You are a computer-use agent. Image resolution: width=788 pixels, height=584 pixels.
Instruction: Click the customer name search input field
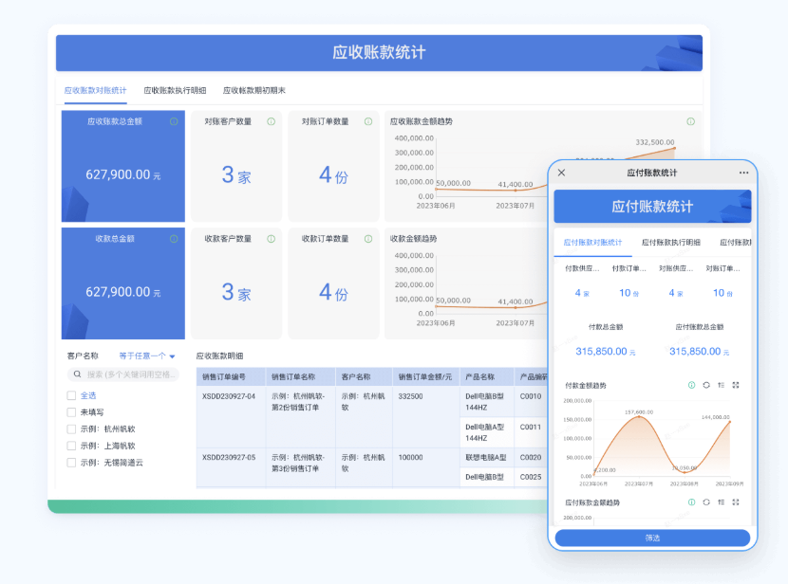coord(123,374)
